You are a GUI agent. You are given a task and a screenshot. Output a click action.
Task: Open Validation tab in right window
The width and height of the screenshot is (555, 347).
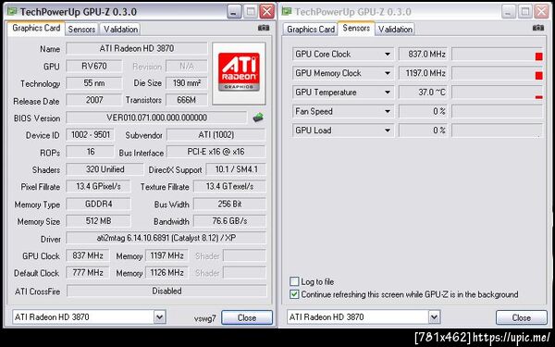point(395,29)
